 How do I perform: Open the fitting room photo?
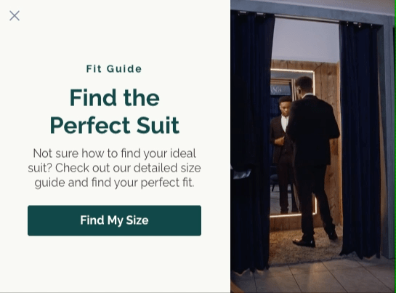click(313, 146)
